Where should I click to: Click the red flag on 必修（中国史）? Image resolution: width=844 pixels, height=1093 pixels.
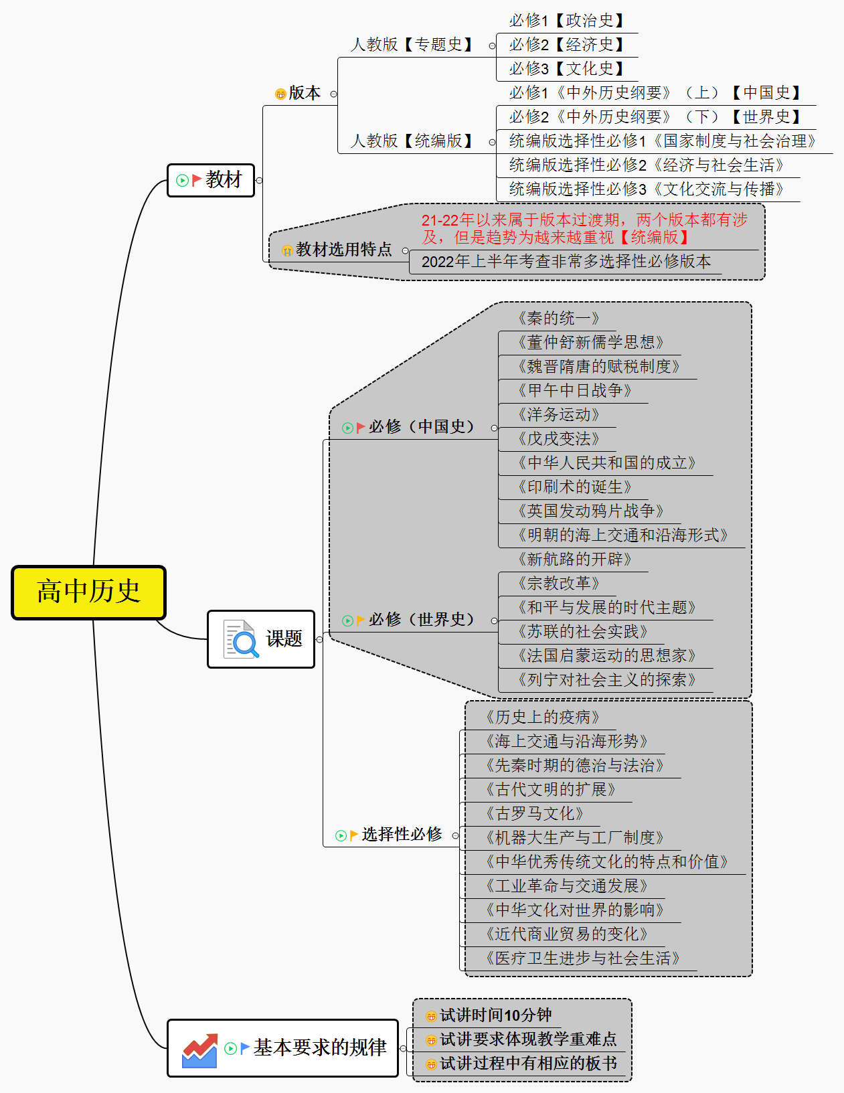point(361,427)
